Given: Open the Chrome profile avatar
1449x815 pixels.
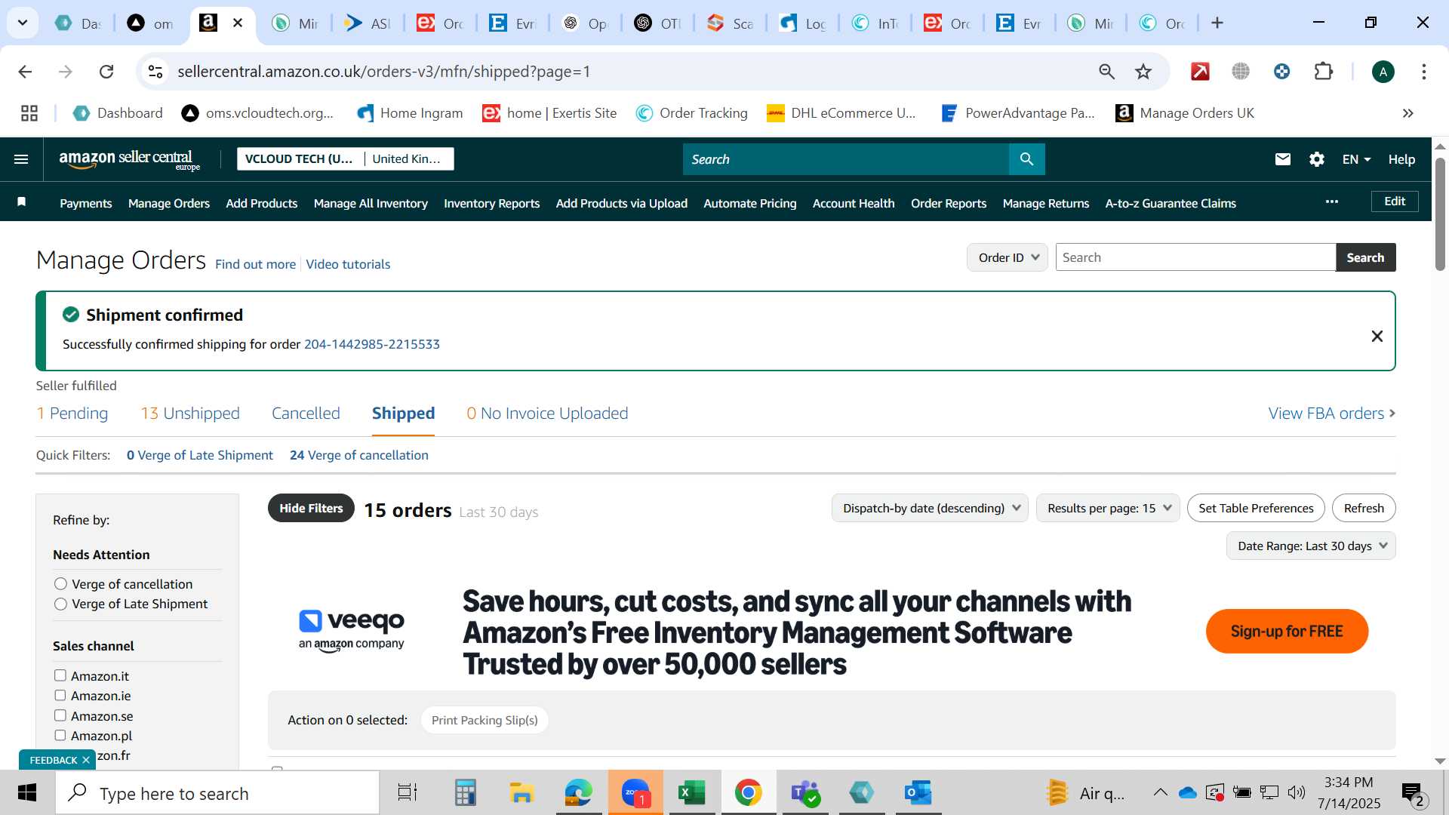Looking at the screenshot, I should [x=1383, y=72].
